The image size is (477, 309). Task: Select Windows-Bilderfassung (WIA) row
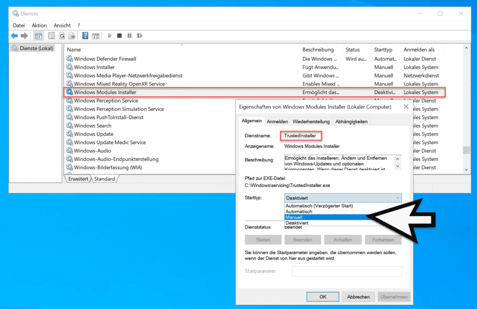point(150,168)
